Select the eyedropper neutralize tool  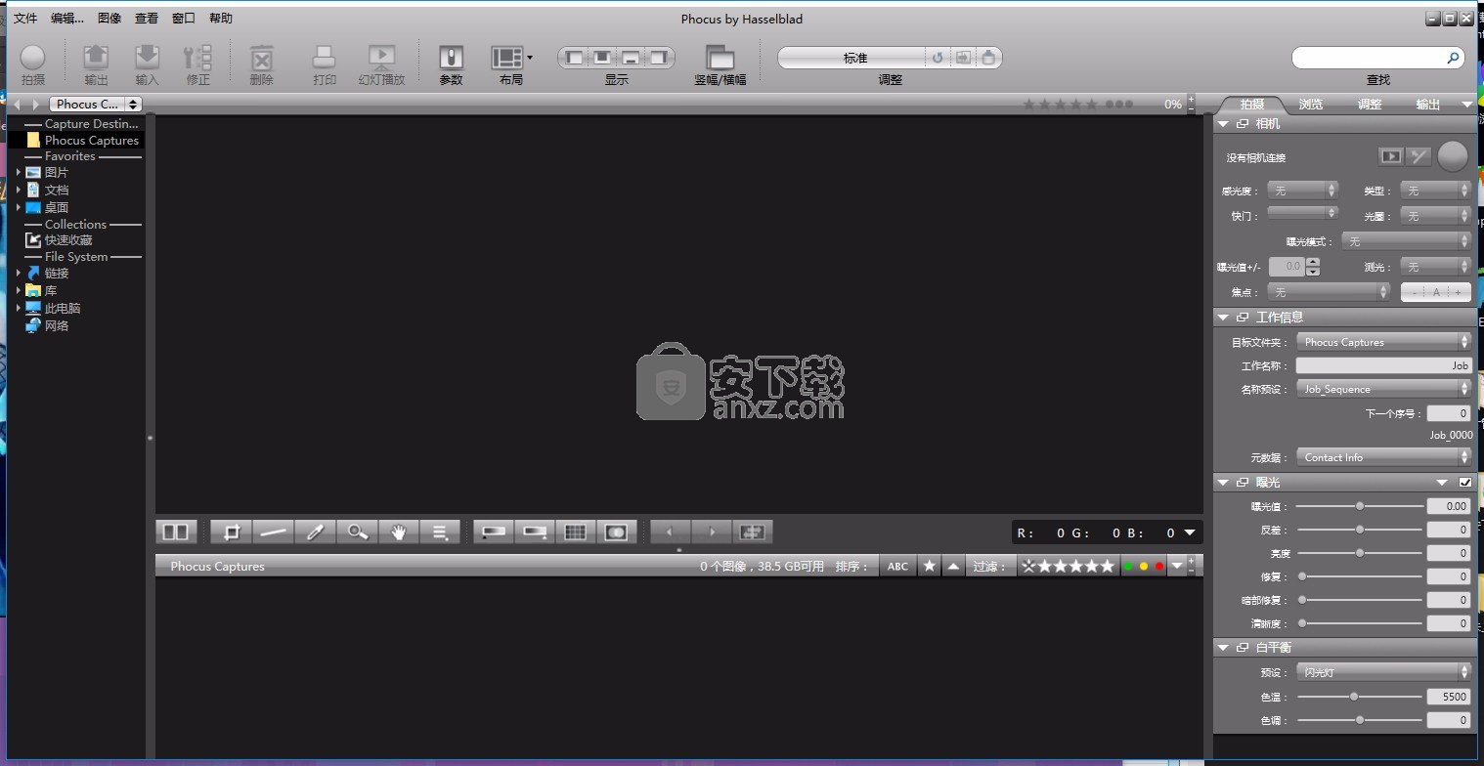315,532
